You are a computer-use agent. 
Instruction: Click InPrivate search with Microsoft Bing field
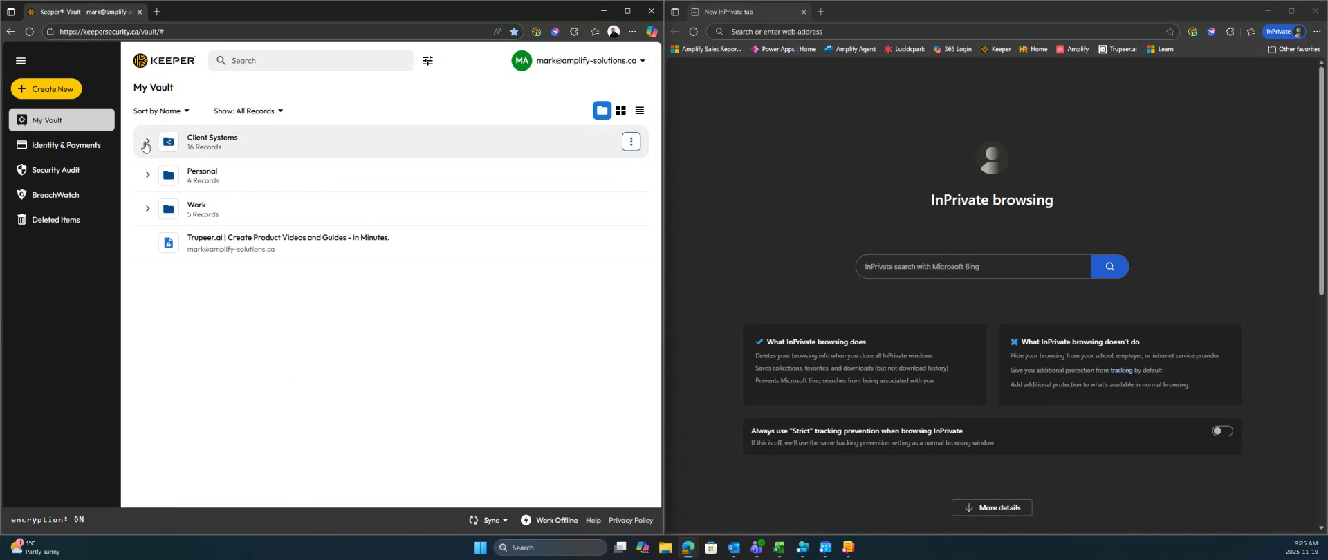click(x=973, y=267)
